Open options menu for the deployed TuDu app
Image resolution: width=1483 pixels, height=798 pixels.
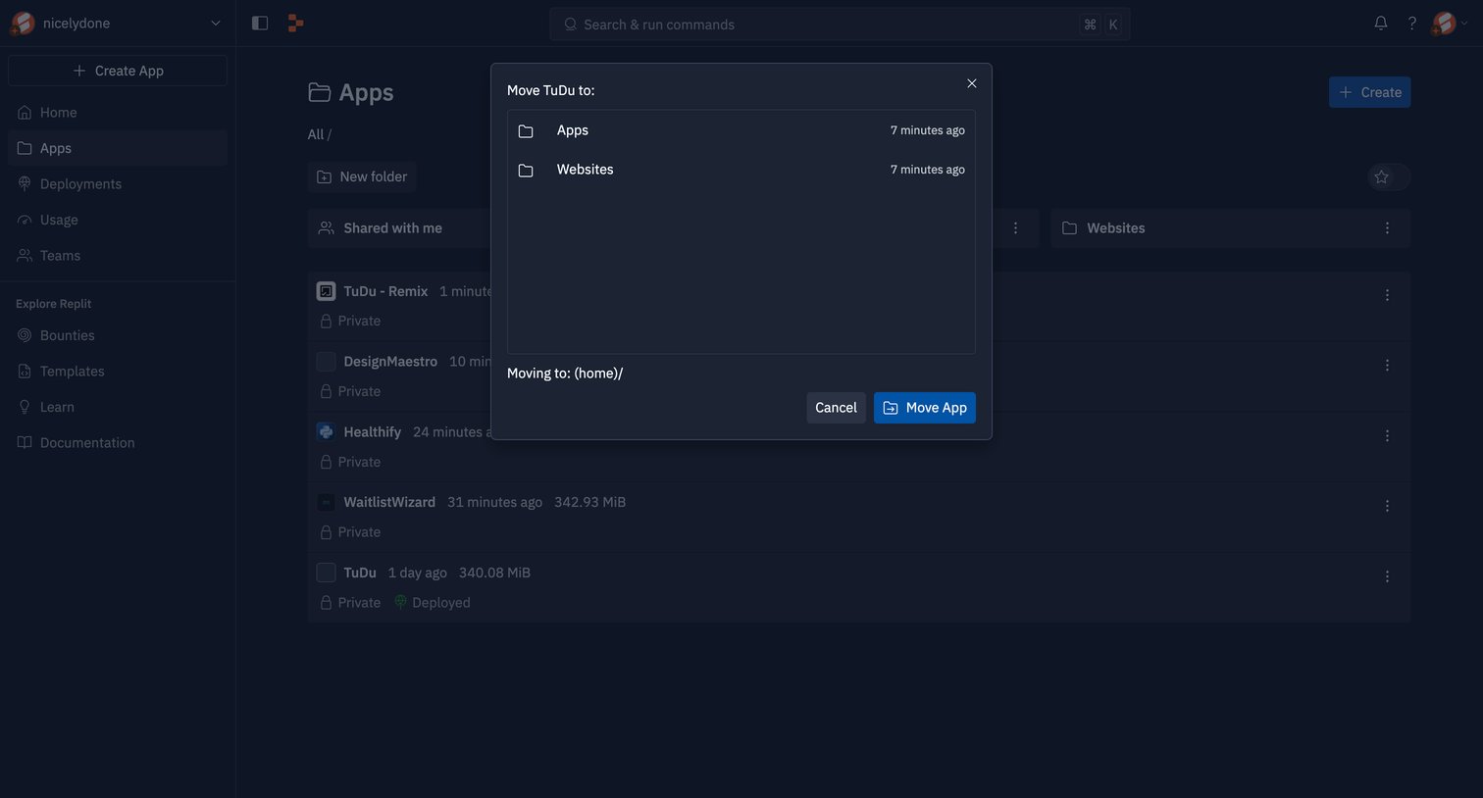coord(1387,576)
